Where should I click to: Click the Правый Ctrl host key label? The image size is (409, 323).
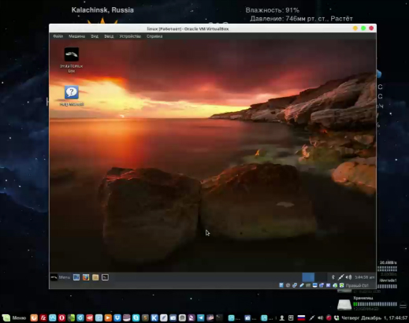tap(357, 285)
